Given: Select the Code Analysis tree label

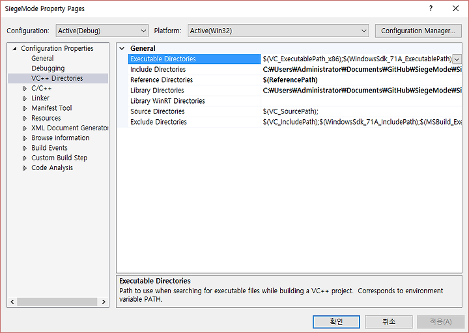Looking at the screenshot, I should point(52,168).
